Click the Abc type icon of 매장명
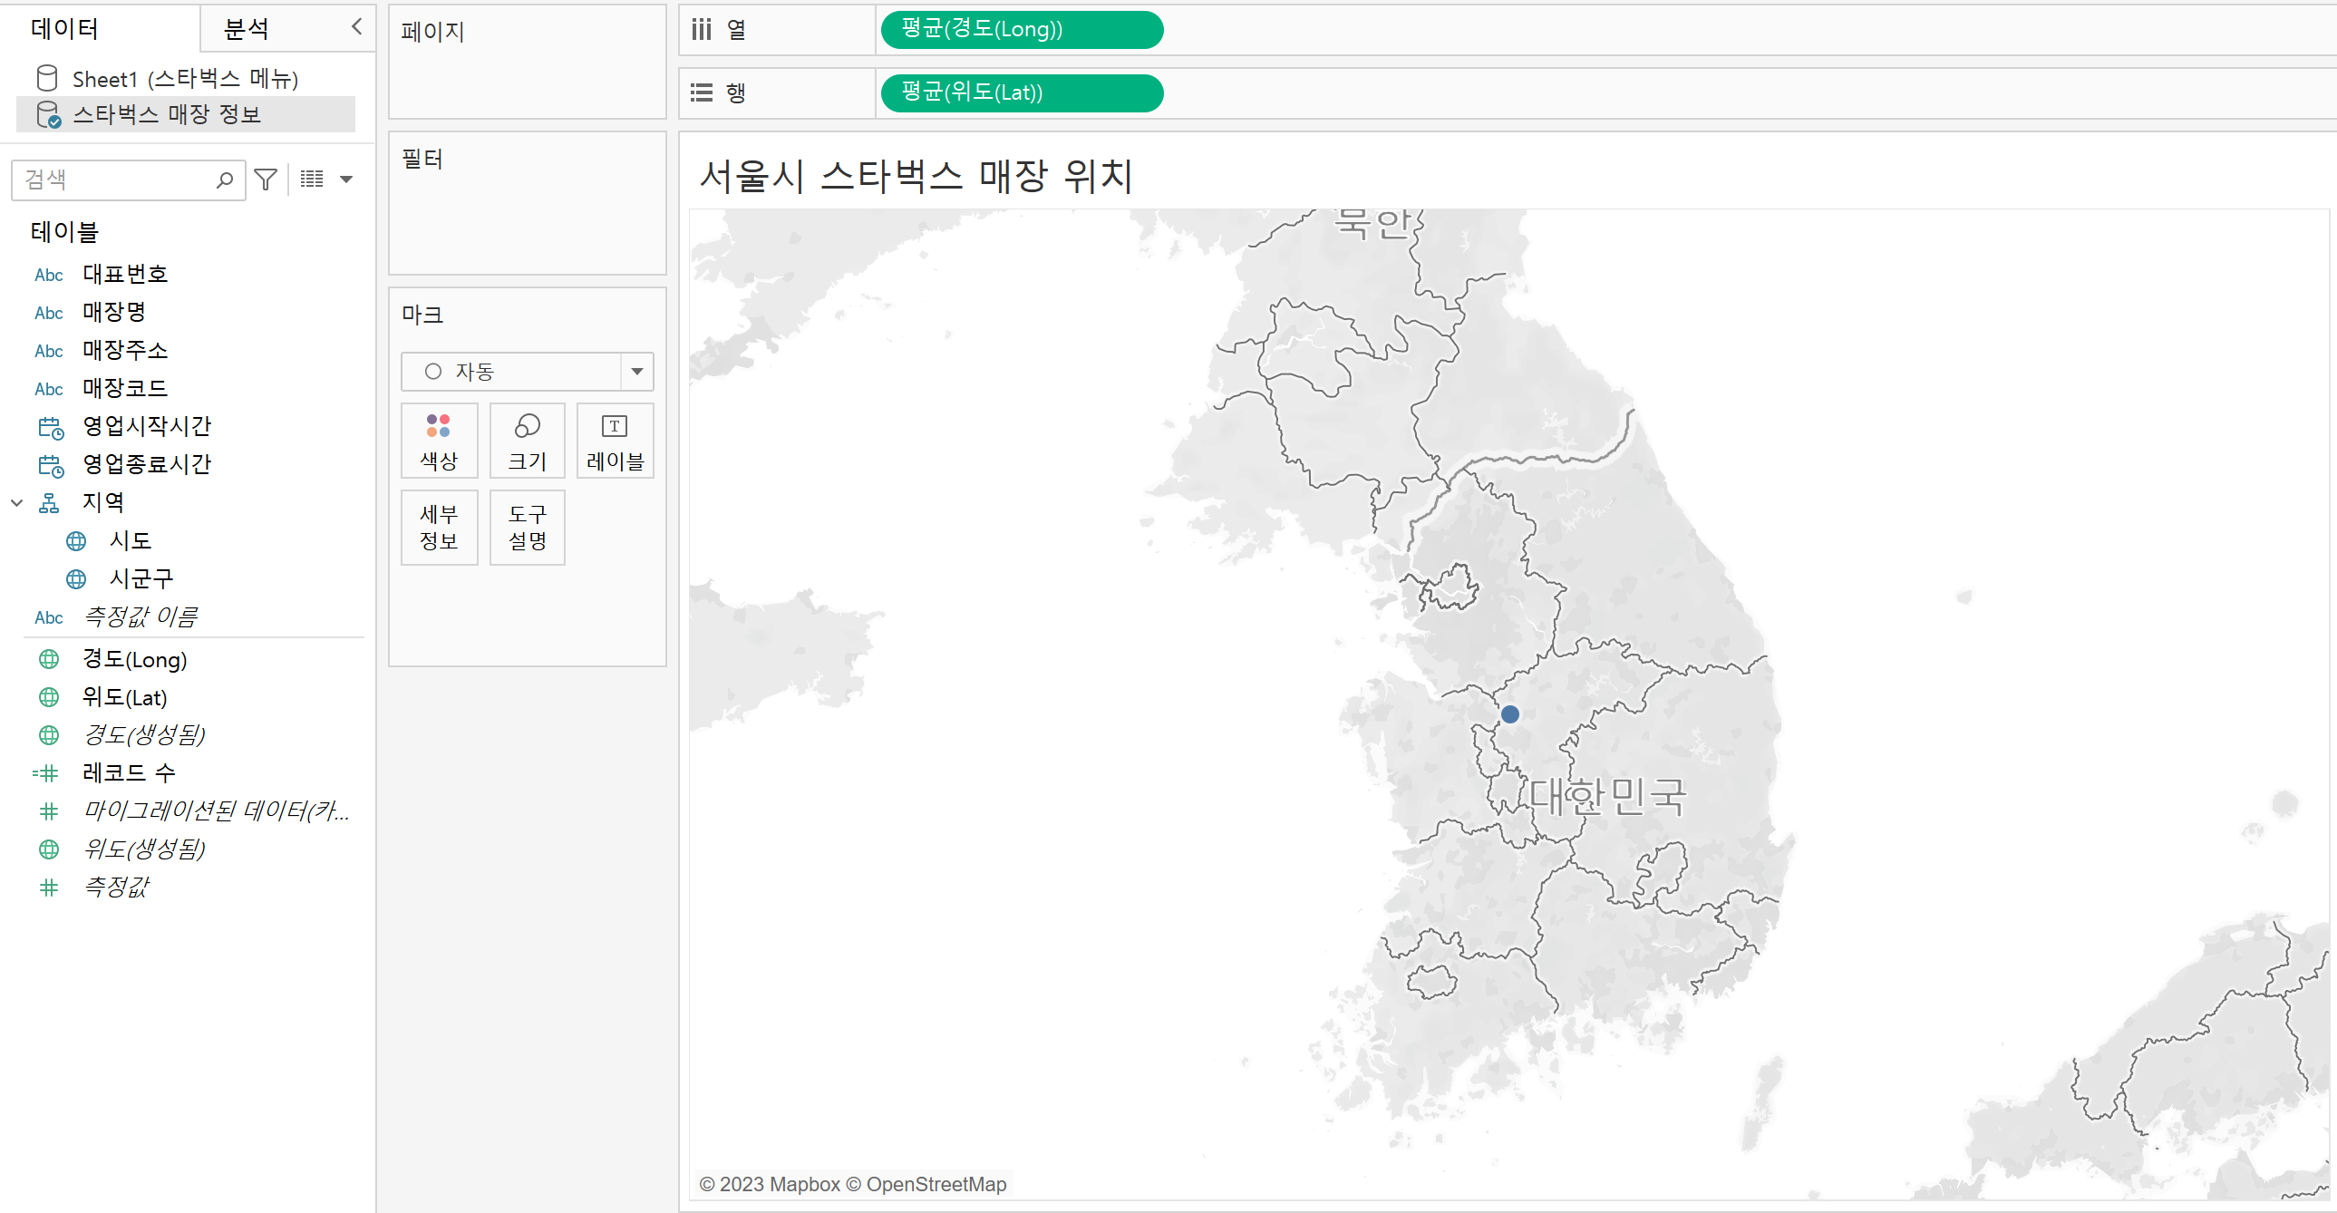The height and width of the screenshot is (1213, 2337). (x=49, y=313)
